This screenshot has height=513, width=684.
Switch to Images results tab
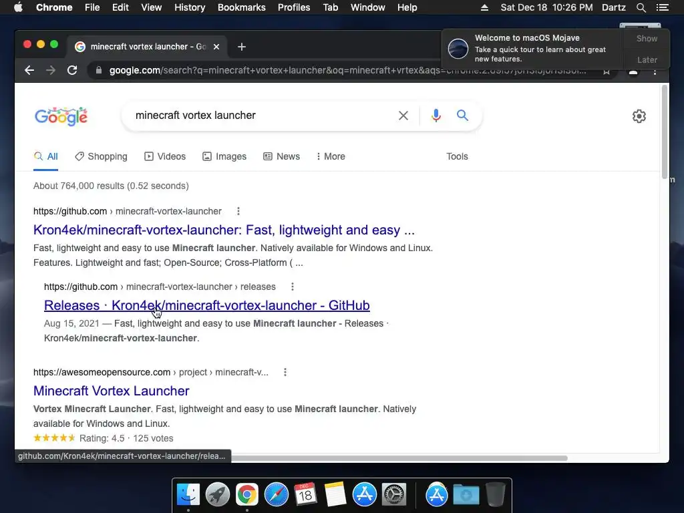(x=224, y=156)
